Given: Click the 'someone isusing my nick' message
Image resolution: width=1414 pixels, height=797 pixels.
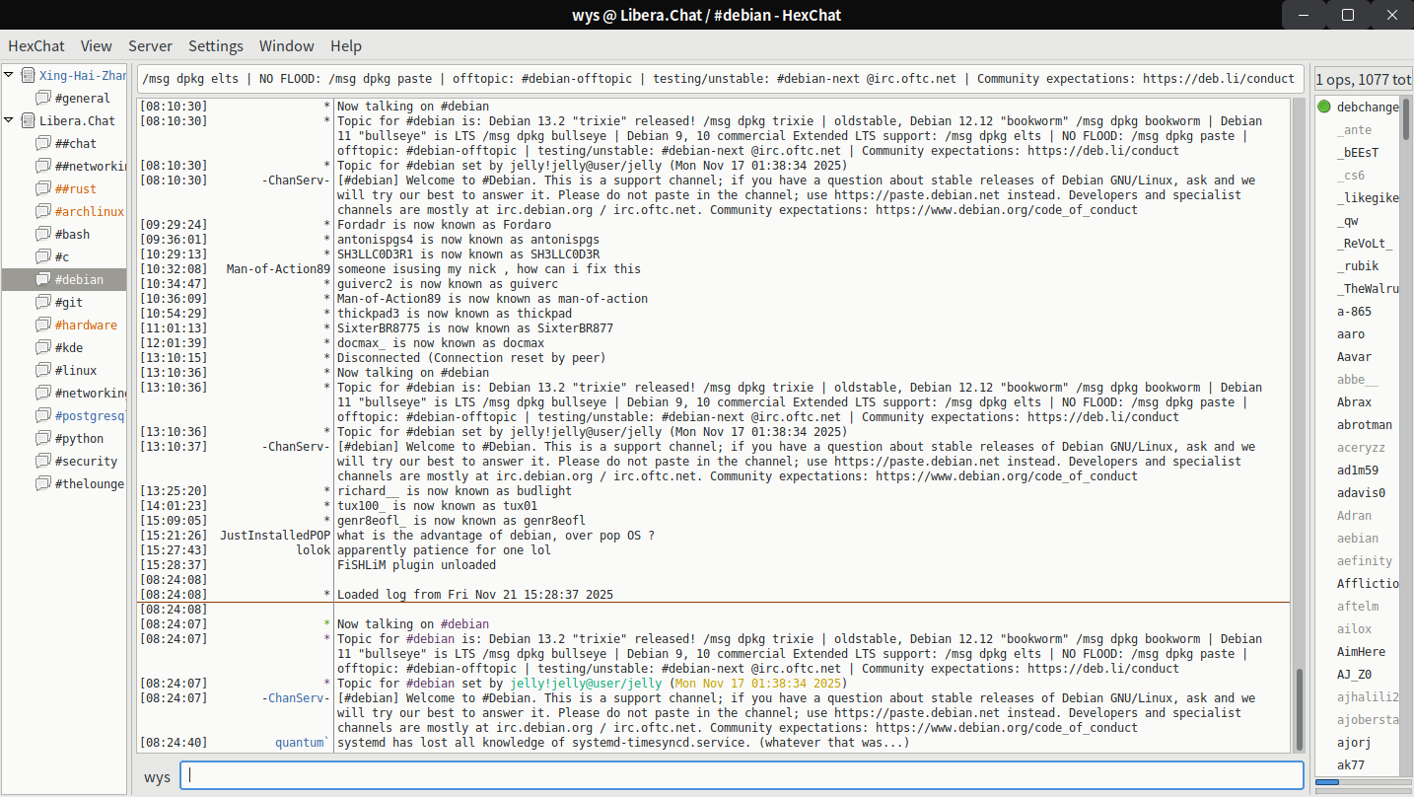Looking at the screenshot, I should [x=489, y=269].
